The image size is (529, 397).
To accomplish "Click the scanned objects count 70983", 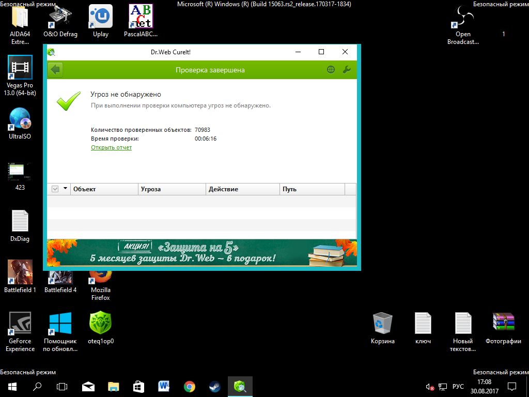I will (x=203, y=130).
